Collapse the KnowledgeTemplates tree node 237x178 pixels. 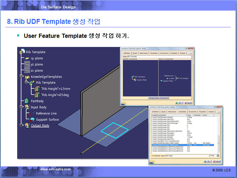click(x=21, y=76)
